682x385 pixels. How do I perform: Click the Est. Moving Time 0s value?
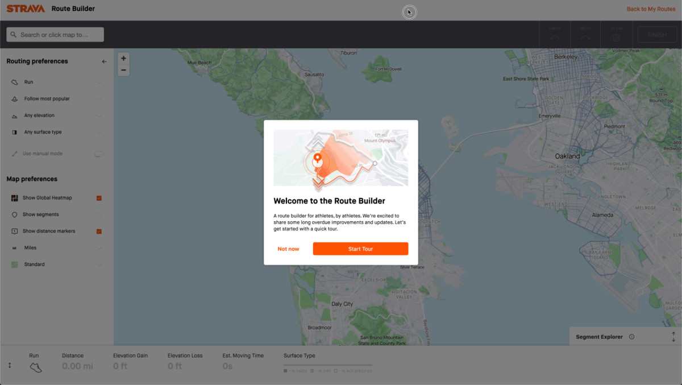[x=227, y=366]
